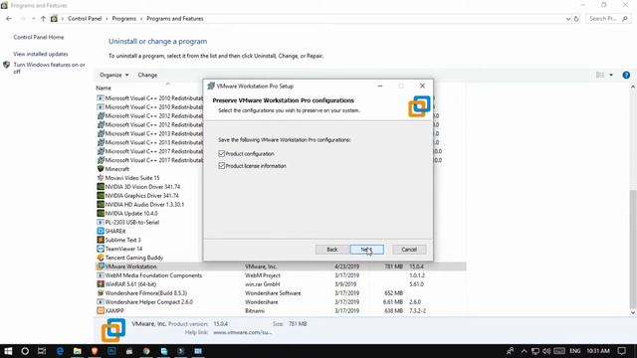The height and width of the screenshot is (358, 637).
Task: Select Movavi Video Suite 15 entry
Action: click(132, 178)
